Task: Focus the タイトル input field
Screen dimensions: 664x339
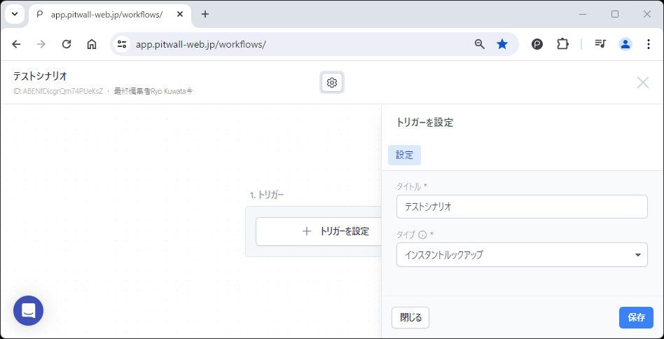Action: [x=522, y=207]
